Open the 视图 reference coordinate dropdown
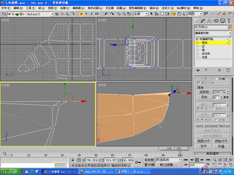Image resolution: width=234 pixels, height=175 pixels. 201,14
